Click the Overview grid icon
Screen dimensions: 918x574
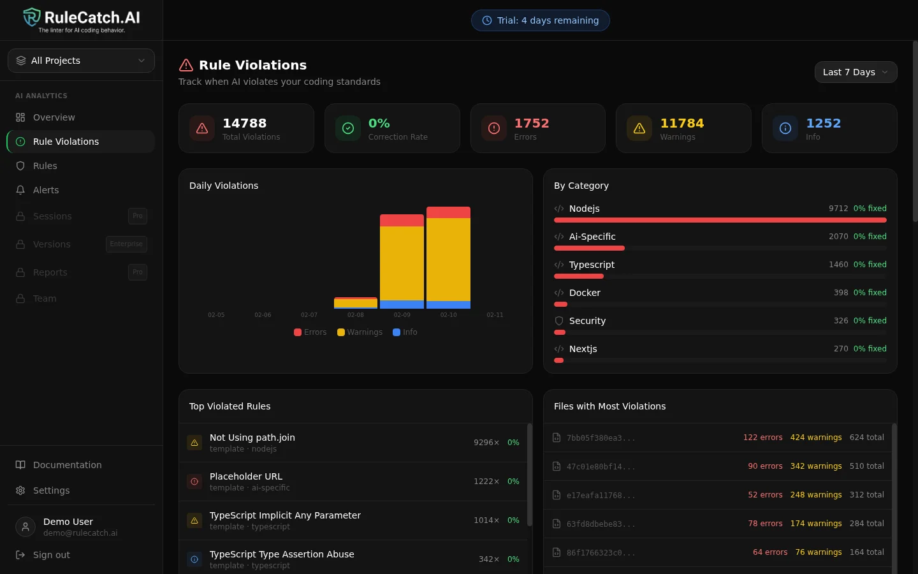pos(20,117)
